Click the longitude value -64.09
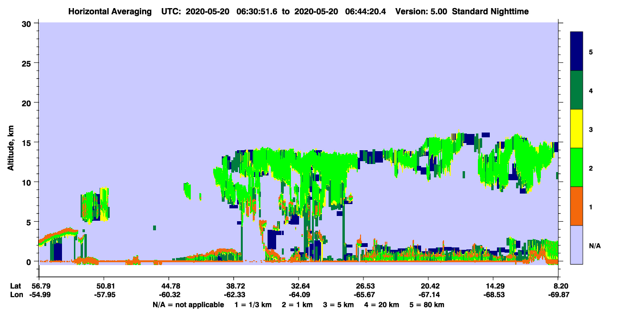Image resolution: width=620 pixels, height=318 pixels. coord(299,295)
